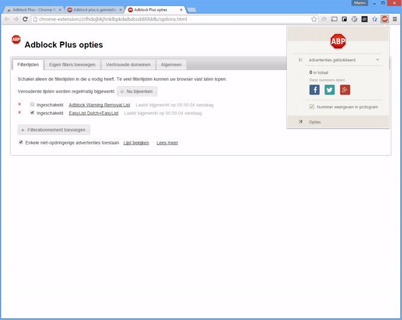Click 'Filterabonnement toevoegen' button
This screenshot has height=320, width=402.
click(54, 130)
